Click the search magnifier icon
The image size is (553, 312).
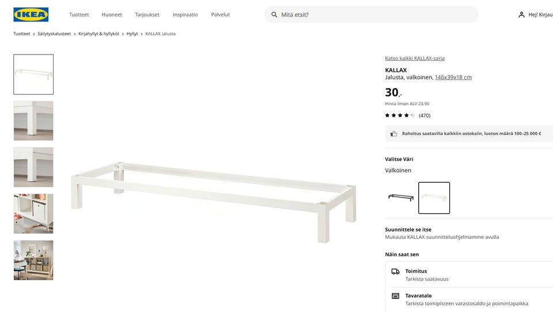[274, 14]
